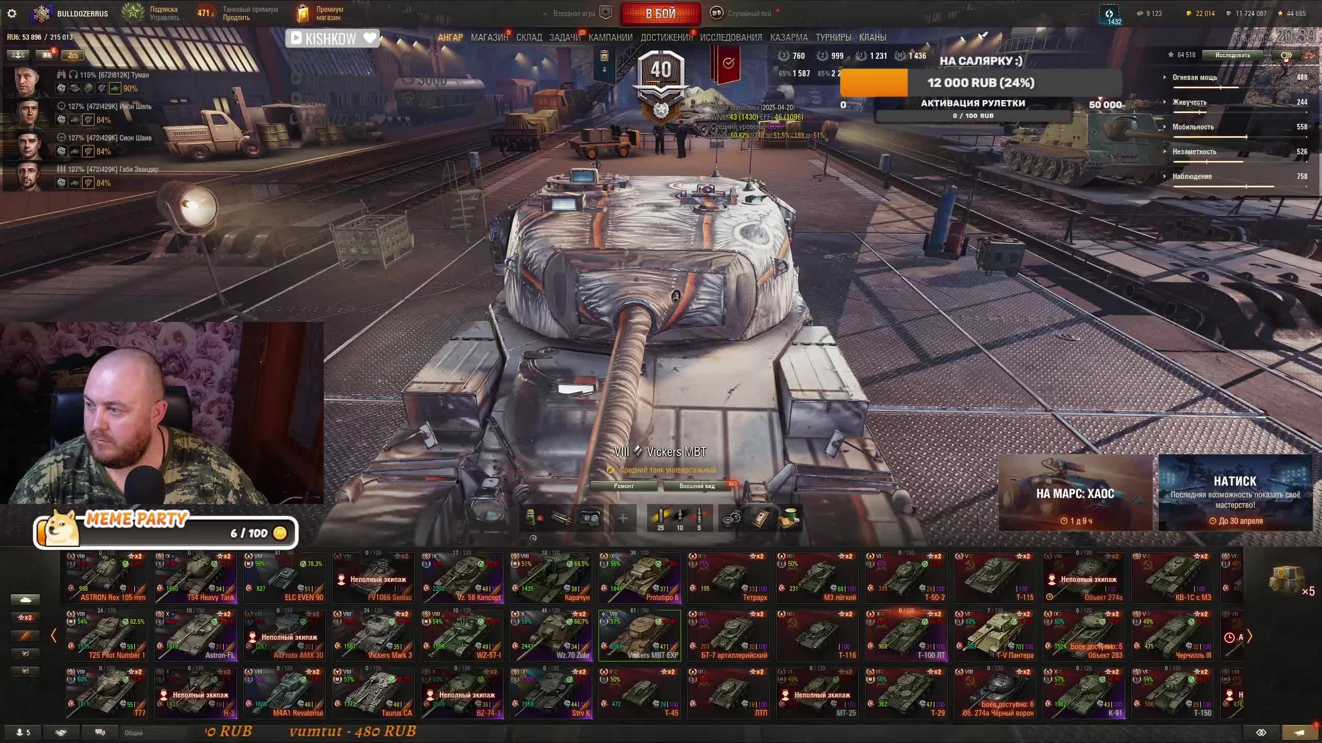Switch to the ИССЛЕДОВАНИЯ tab
1322x743 pixels.
tap(731, 37)
